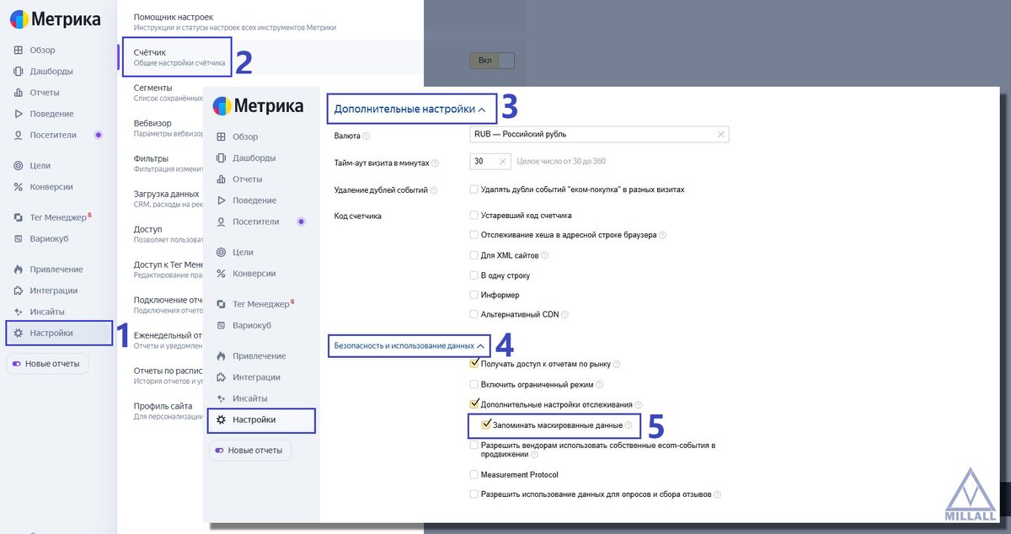
Task: Click Настройки gear icon in the front panel
Action: 222,419
